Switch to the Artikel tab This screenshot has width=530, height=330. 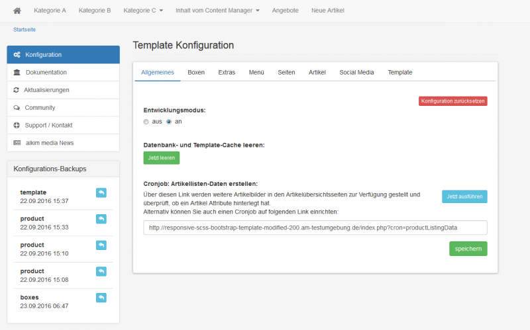coord(317,72)
